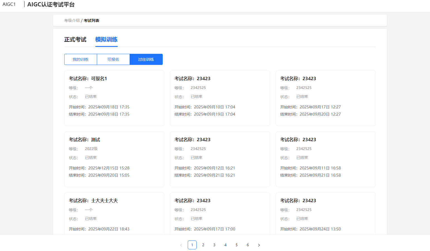This screenshot has height=251, width=430.
Task: Click end time 2025年09月21日 16:58
Action: click(320, 175)
